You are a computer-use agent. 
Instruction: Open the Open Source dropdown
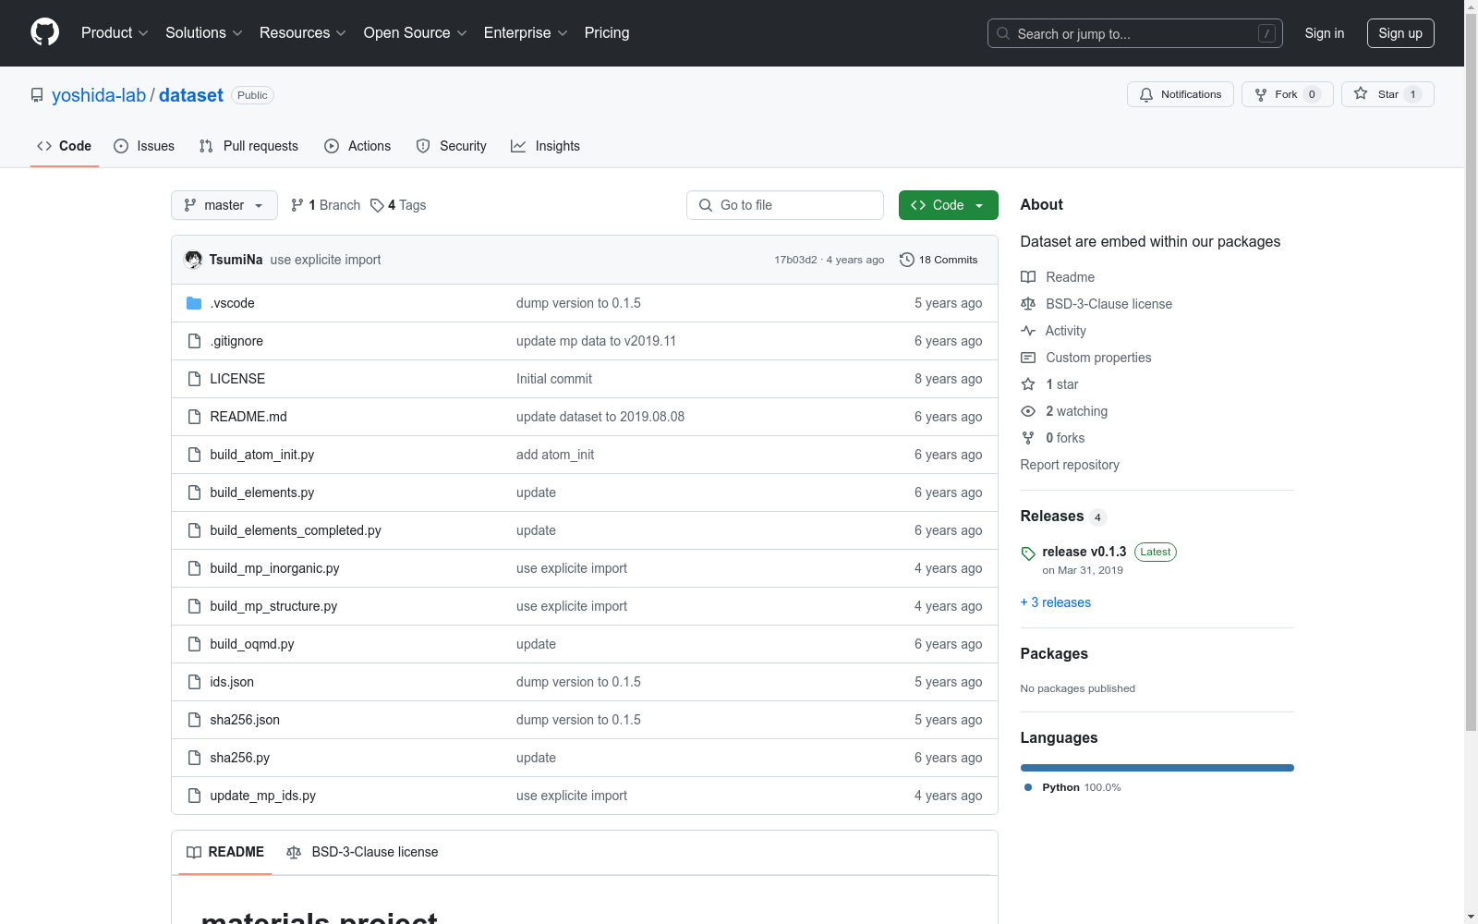tap(416, 33)
